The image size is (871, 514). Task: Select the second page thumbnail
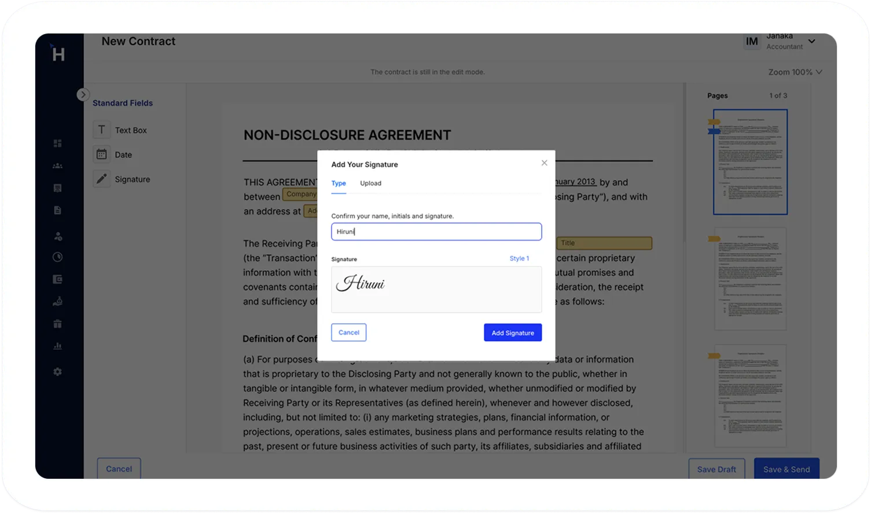(x=750, y=279)
